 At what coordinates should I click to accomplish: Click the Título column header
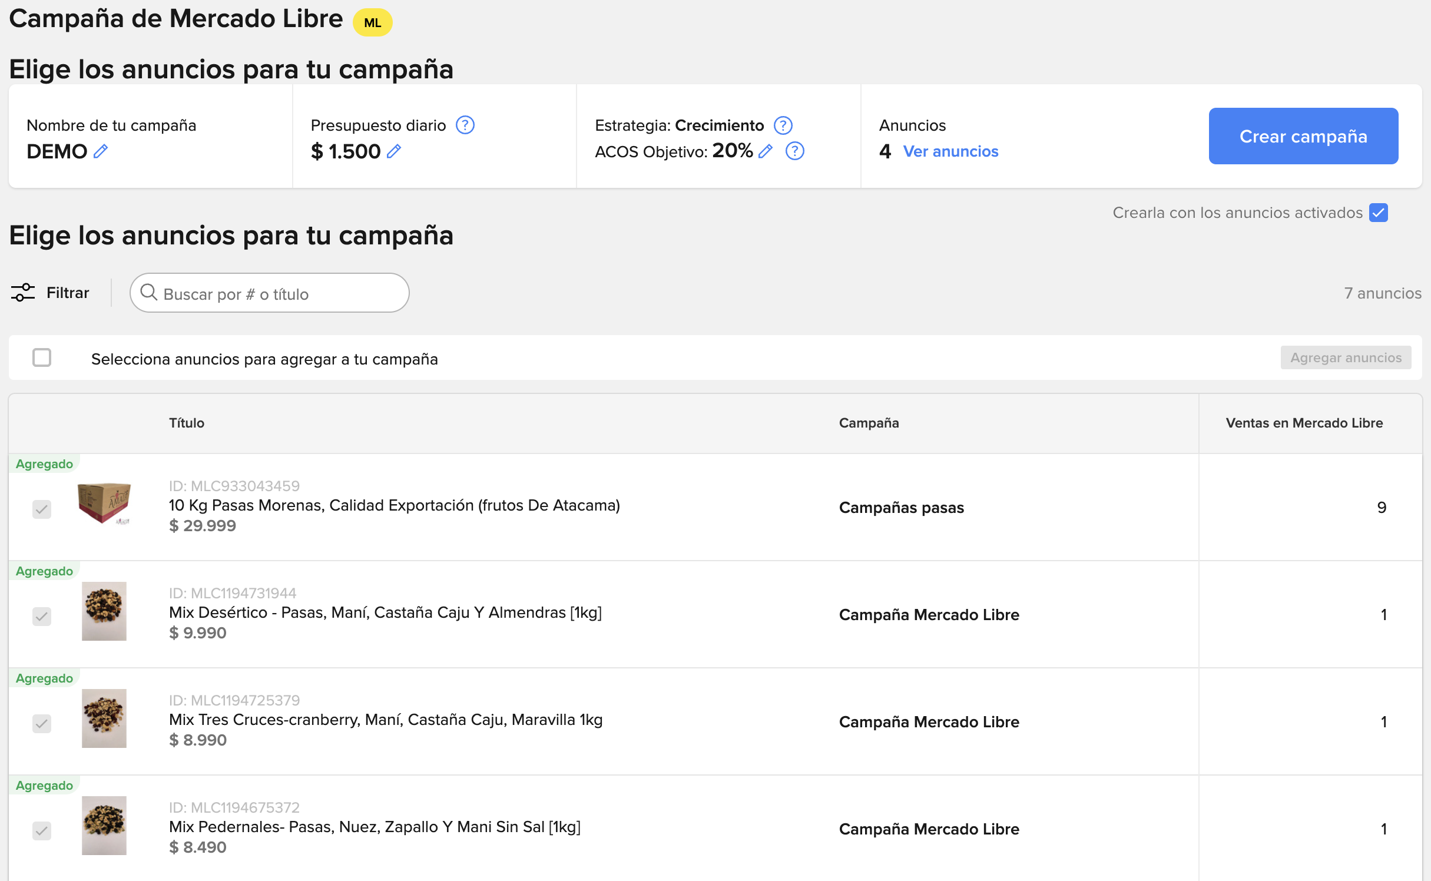point(187,423)
